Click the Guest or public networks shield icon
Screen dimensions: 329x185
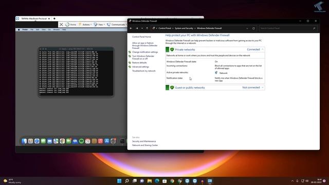coord(172,87)
